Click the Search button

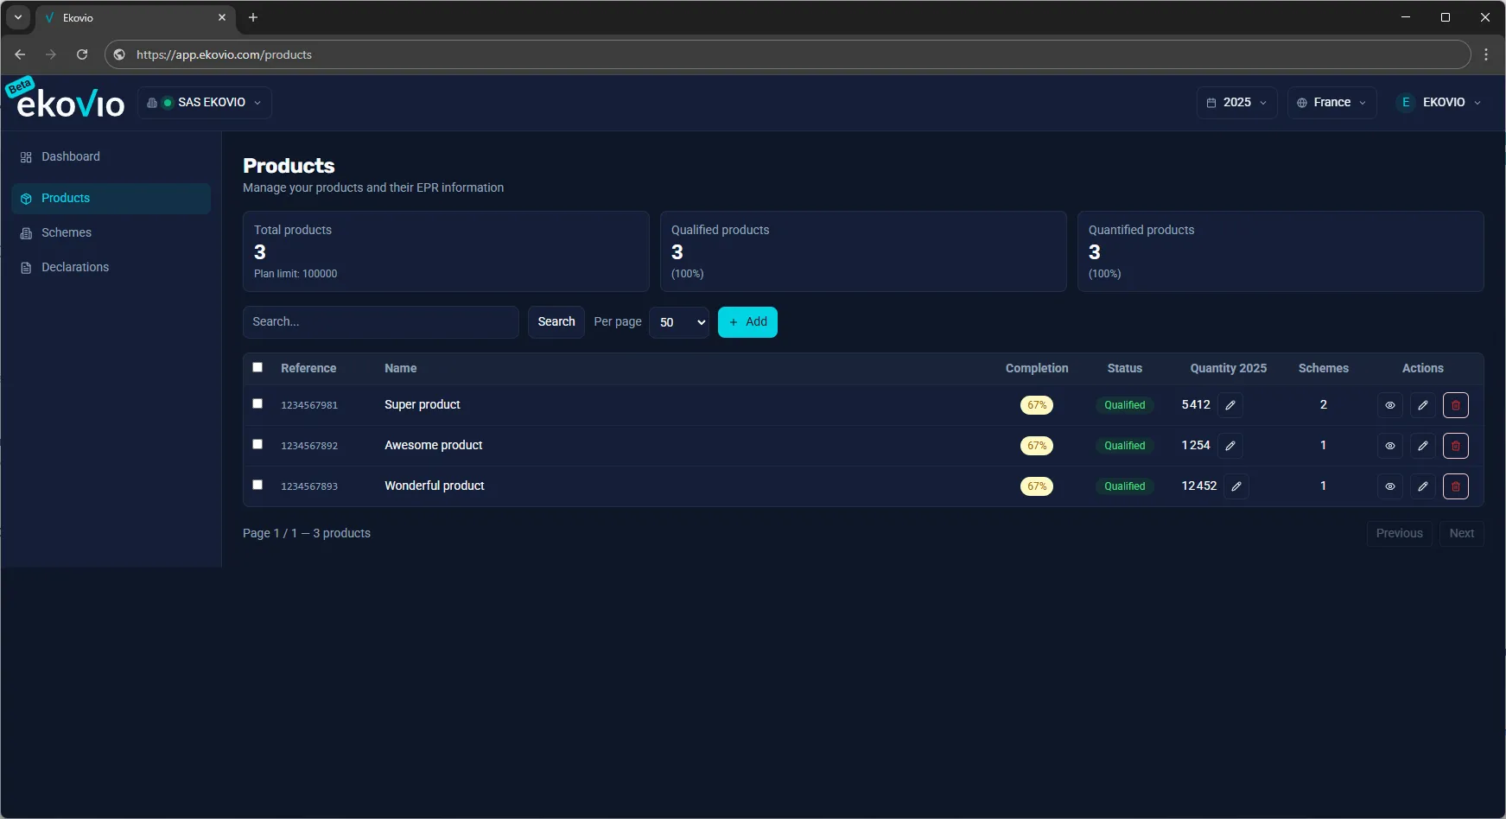[556, 322]
